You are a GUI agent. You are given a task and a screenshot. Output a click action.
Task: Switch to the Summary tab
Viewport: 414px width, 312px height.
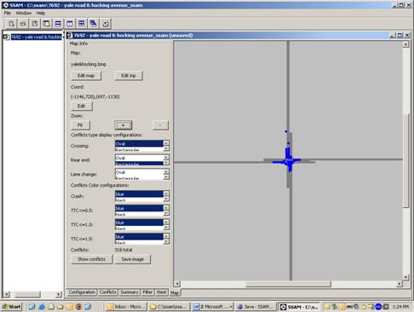click(129, 292)
